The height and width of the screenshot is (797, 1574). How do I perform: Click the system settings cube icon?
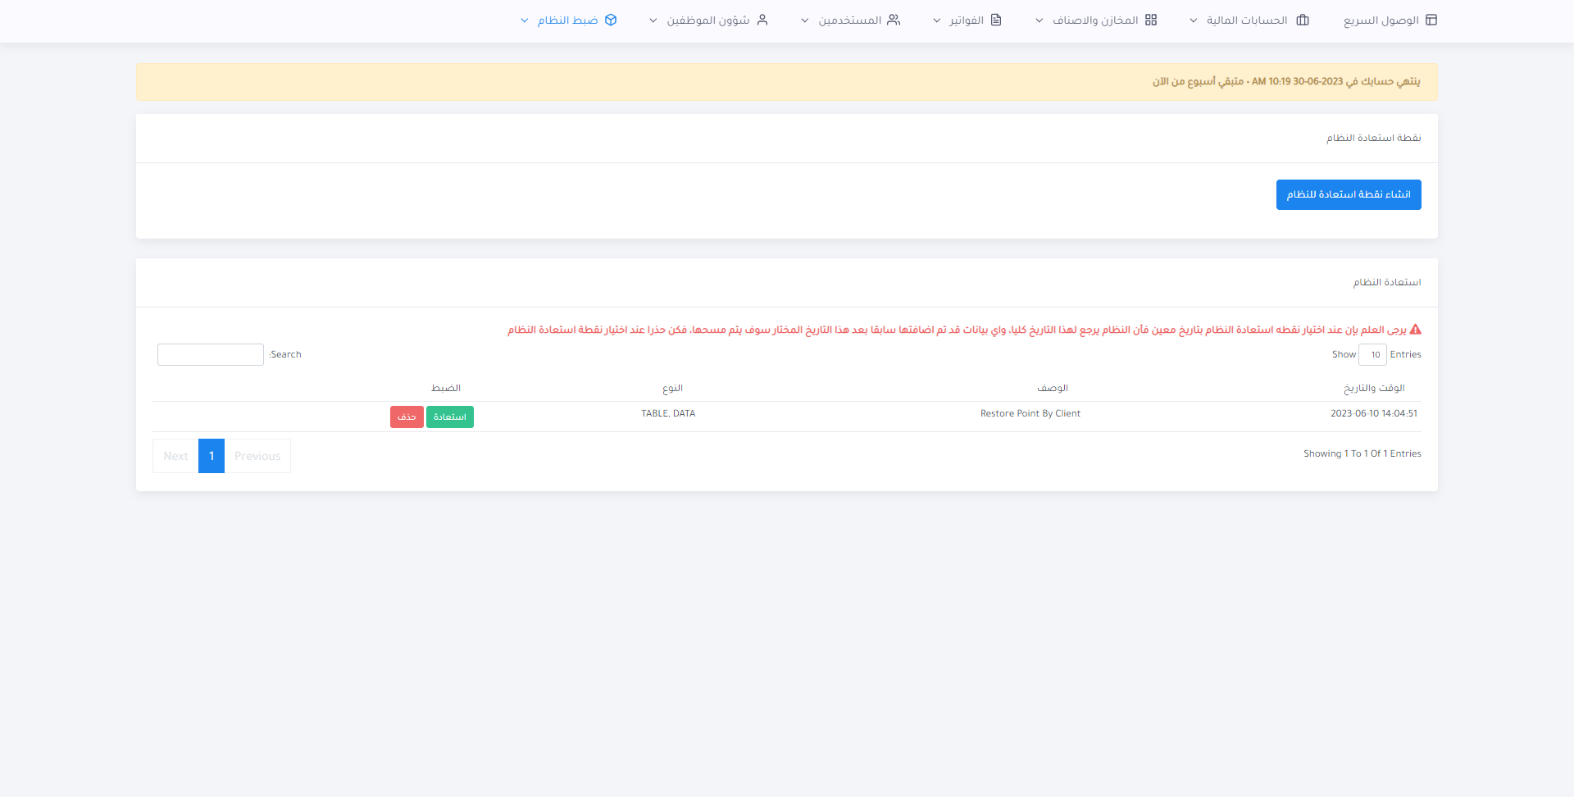point(611,20)
